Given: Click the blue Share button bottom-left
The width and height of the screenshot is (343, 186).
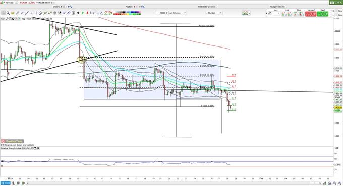Looking at the screenshot, I should click(6, 183).
